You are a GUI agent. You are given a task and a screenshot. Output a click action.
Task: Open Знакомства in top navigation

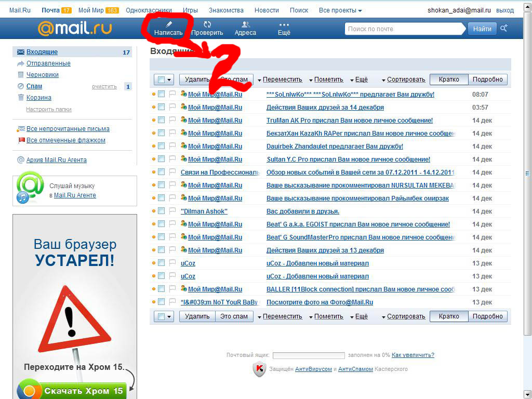click(x=226, y=10)
